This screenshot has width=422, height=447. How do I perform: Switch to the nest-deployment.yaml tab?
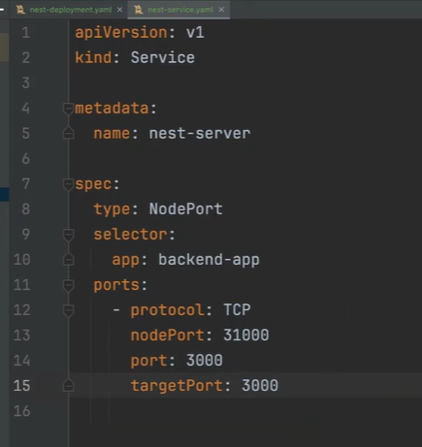point(71,10)
